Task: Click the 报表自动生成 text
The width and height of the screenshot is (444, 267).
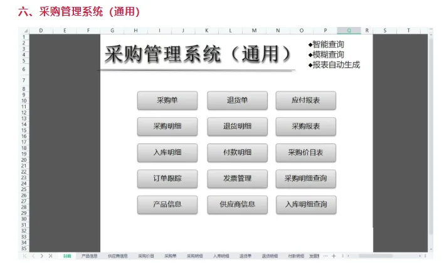Action: click(x=336, y=65)
